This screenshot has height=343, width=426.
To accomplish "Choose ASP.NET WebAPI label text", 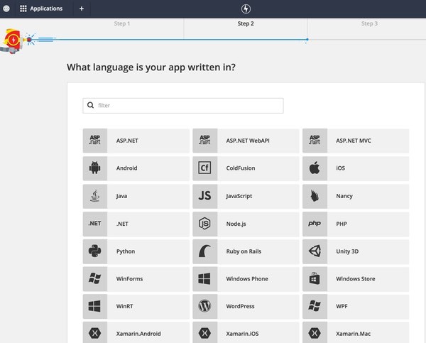I will (x=248, y=141).
